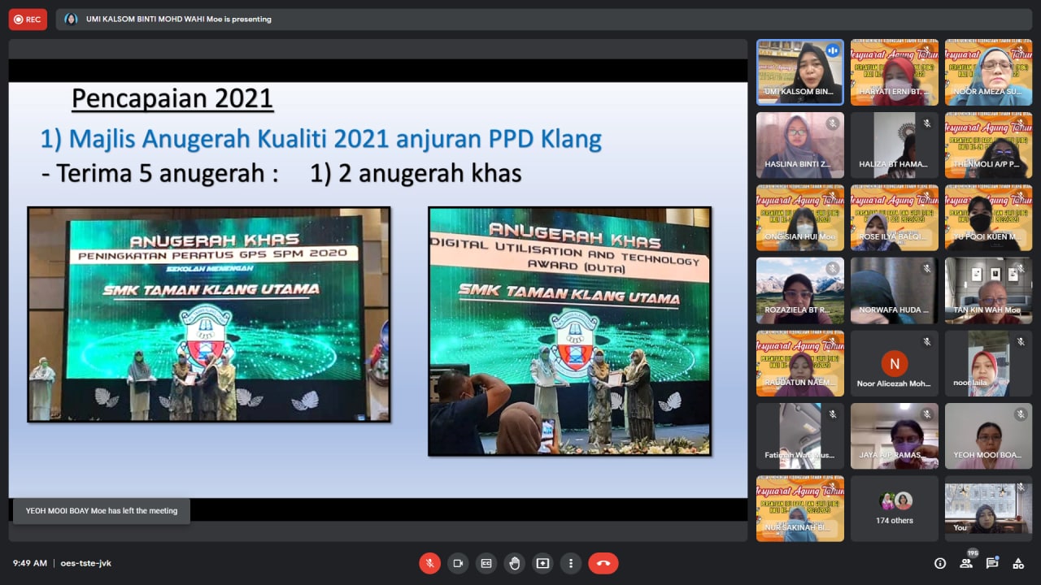The height and width of the screenshot is (585, 1041).
Task: Expand the '174 others' participants tile
Action: point(895,509)
